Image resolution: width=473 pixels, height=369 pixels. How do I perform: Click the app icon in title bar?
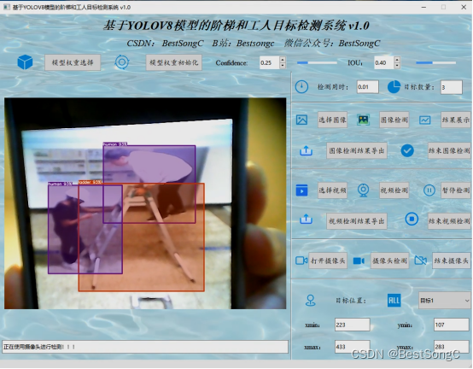point(7,7)
